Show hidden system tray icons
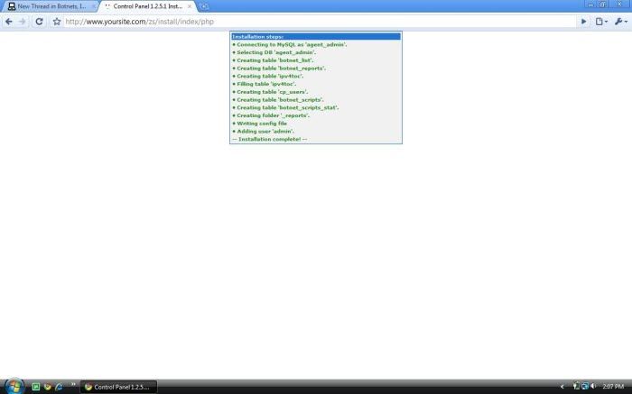Screen dimensions: 632x394 [562, 387]
